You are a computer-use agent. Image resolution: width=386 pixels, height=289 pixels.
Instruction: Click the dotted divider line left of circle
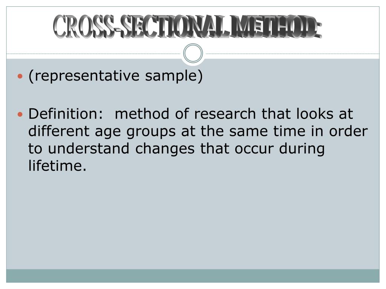click(95, 53)
